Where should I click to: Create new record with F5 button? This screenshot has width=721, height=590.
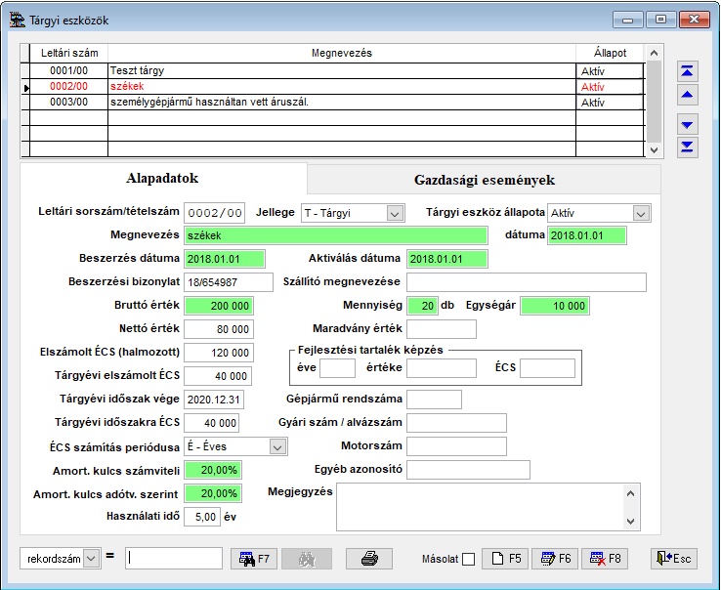click(x=505, y=559)
